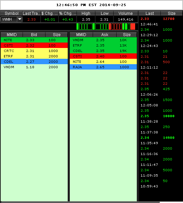Select the Symbol column header
This screenshot has width=183, height=203.
11,13
